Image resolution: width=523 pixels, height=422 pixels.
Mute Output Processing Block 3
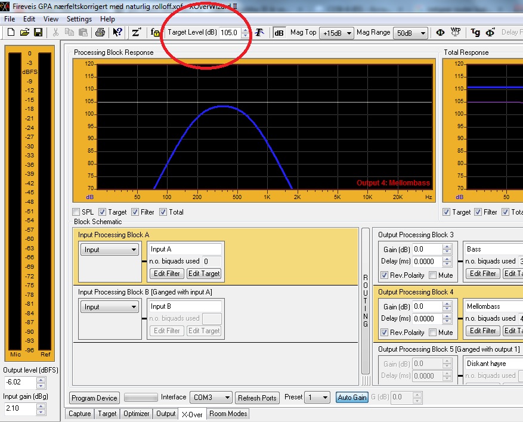pos(432,275)
